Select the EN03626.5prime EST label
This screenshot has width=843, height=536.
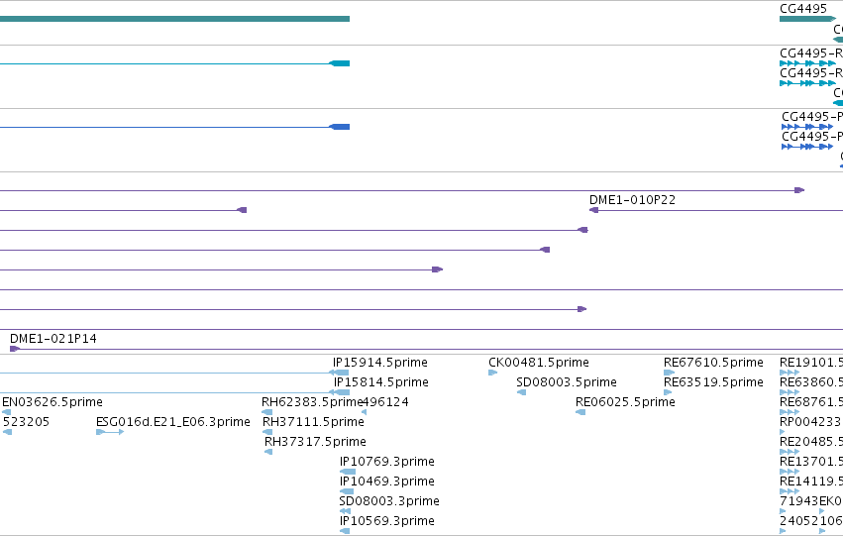point(53,402)
